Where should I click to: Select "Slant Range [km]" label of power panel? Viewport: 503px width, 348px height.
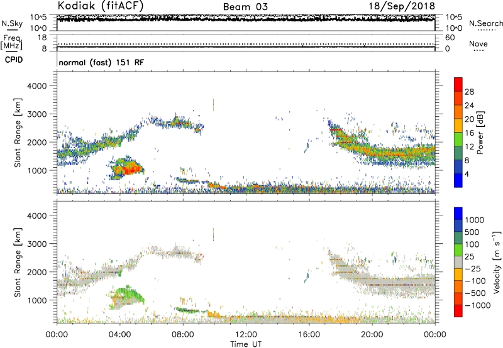[18, 133]
